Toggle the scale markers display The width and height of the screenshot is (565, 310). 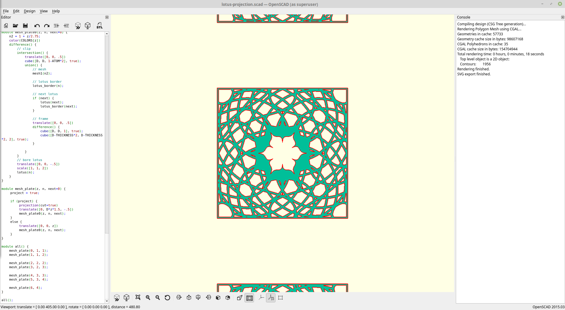[x=271, y=298]
